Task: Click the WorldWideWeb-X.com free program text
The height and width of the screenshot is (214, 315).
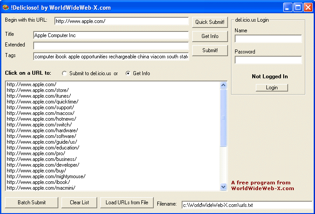Action: (262, 185)
